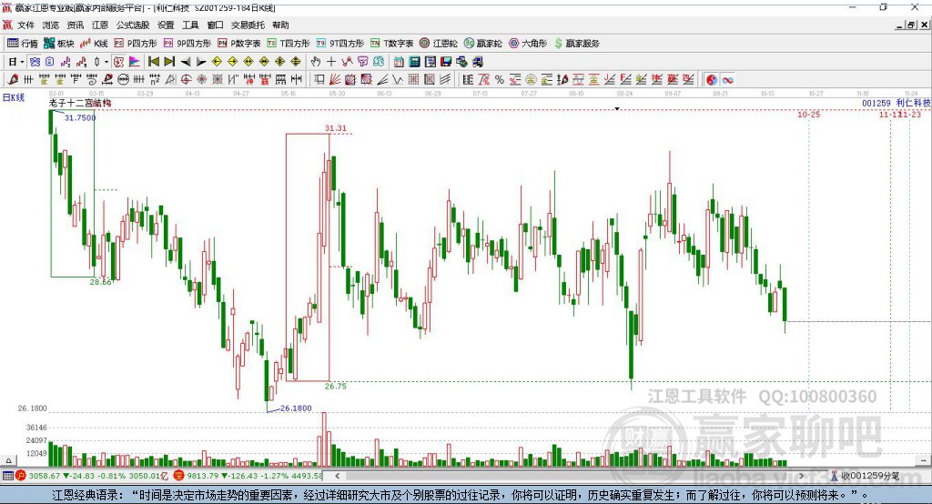932x504 pixels.
Task: Open the 文件 menu
Action: pyautogui.click(x=26, y=25)
